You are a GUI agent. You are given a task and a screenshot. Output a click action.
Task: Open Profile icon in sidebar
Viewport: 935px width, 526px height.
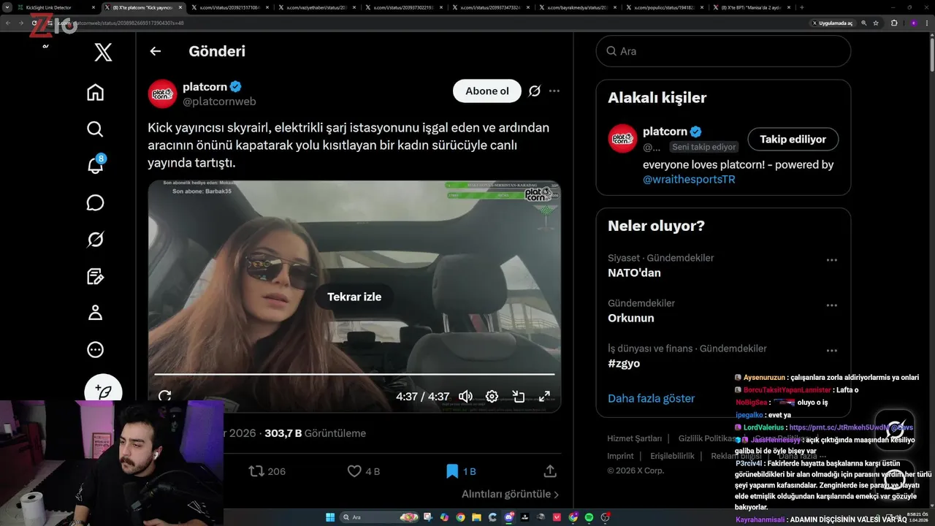[95, 313]
